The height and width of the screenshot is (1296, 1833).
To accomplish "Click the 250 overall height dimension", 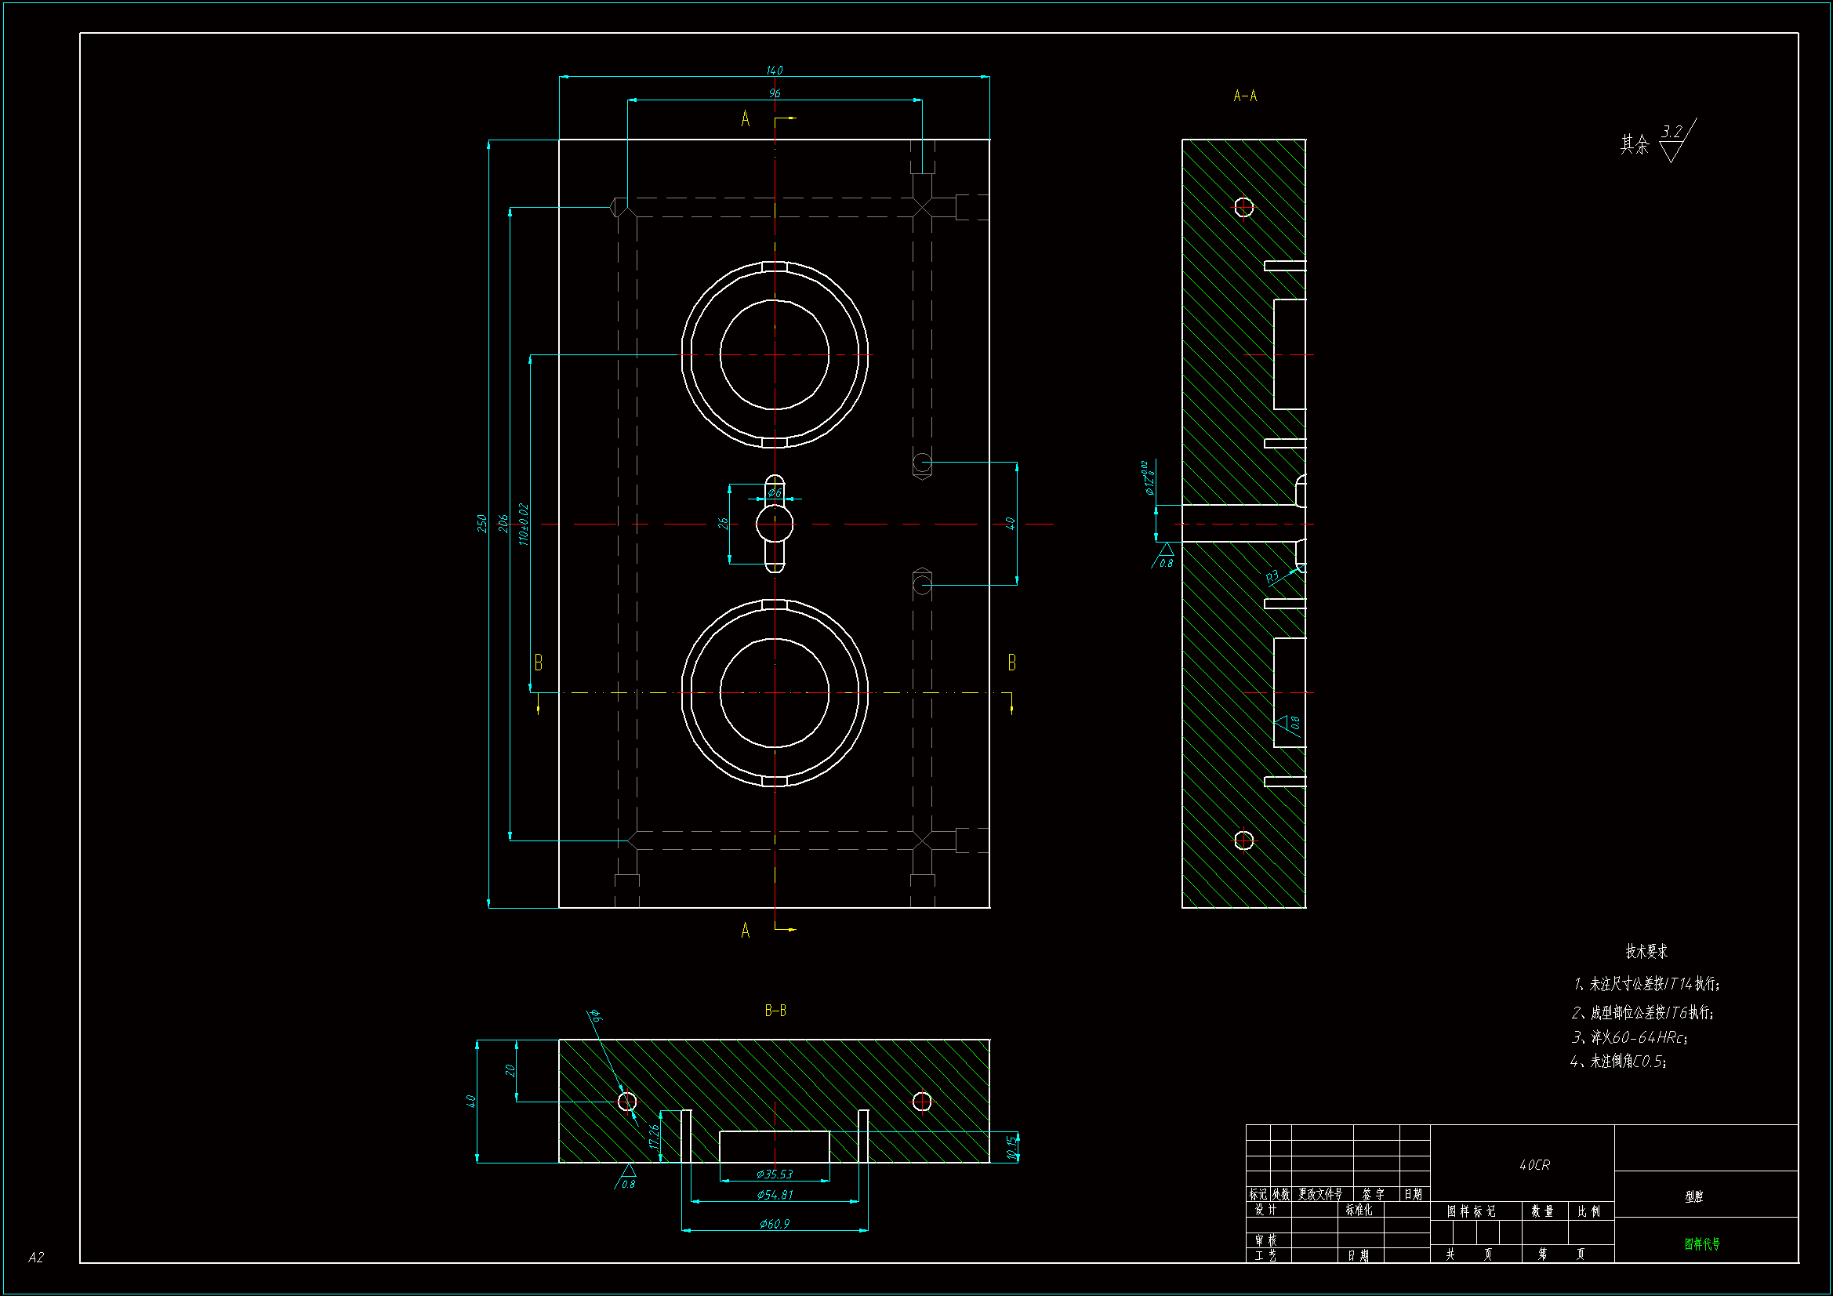I will click(481, 524).
